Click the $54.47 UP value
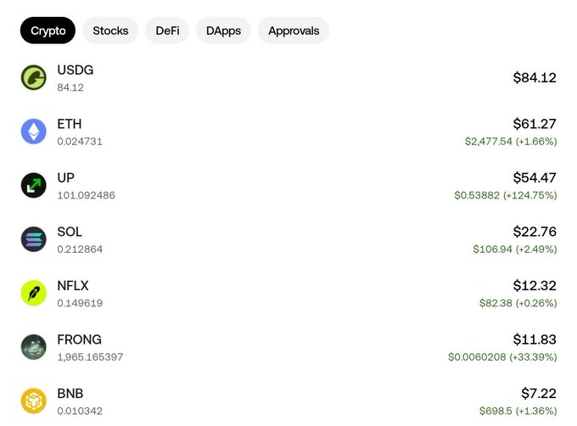Screen dimensions: 577x426 535,178
